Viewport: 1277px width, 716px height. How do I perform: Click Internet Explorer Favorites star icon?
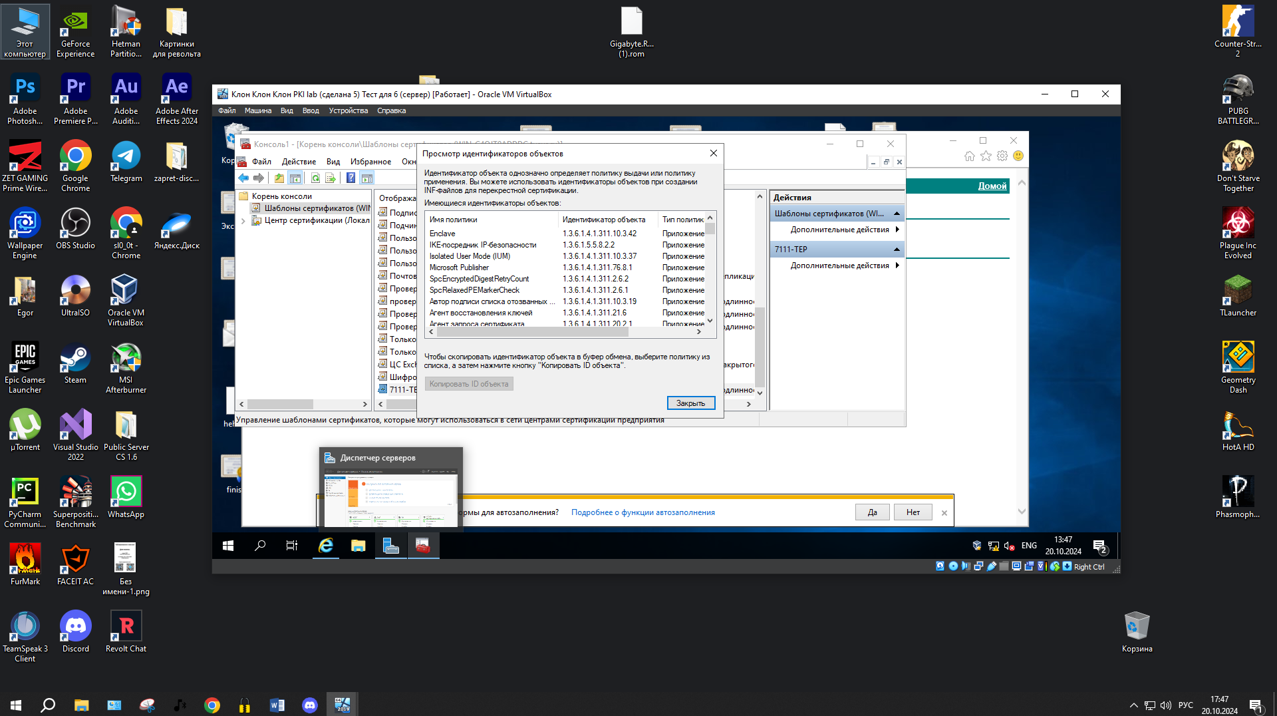pos(986,156)
